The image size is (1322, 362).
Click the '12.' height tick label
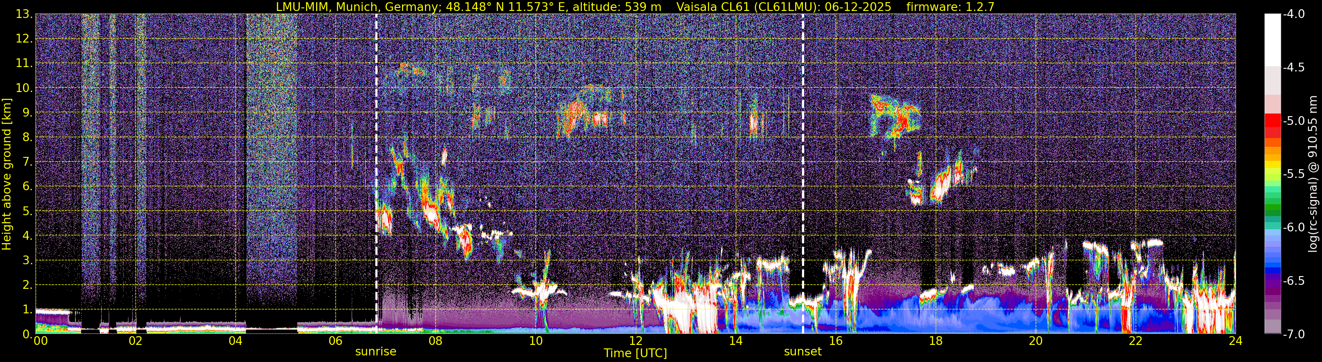[24, 39]
